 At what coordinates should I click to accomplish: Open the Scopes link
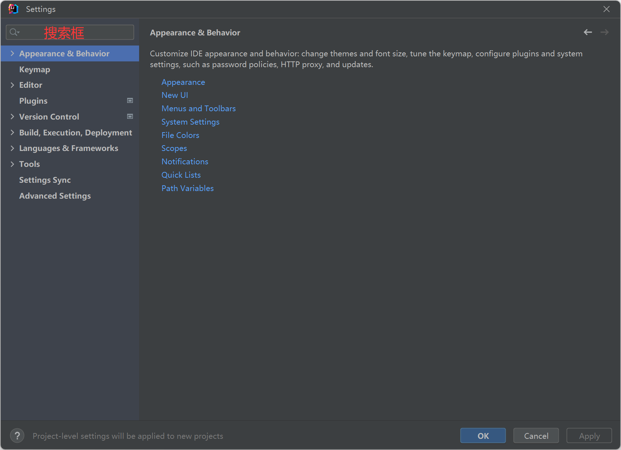[x=174, y=148]
